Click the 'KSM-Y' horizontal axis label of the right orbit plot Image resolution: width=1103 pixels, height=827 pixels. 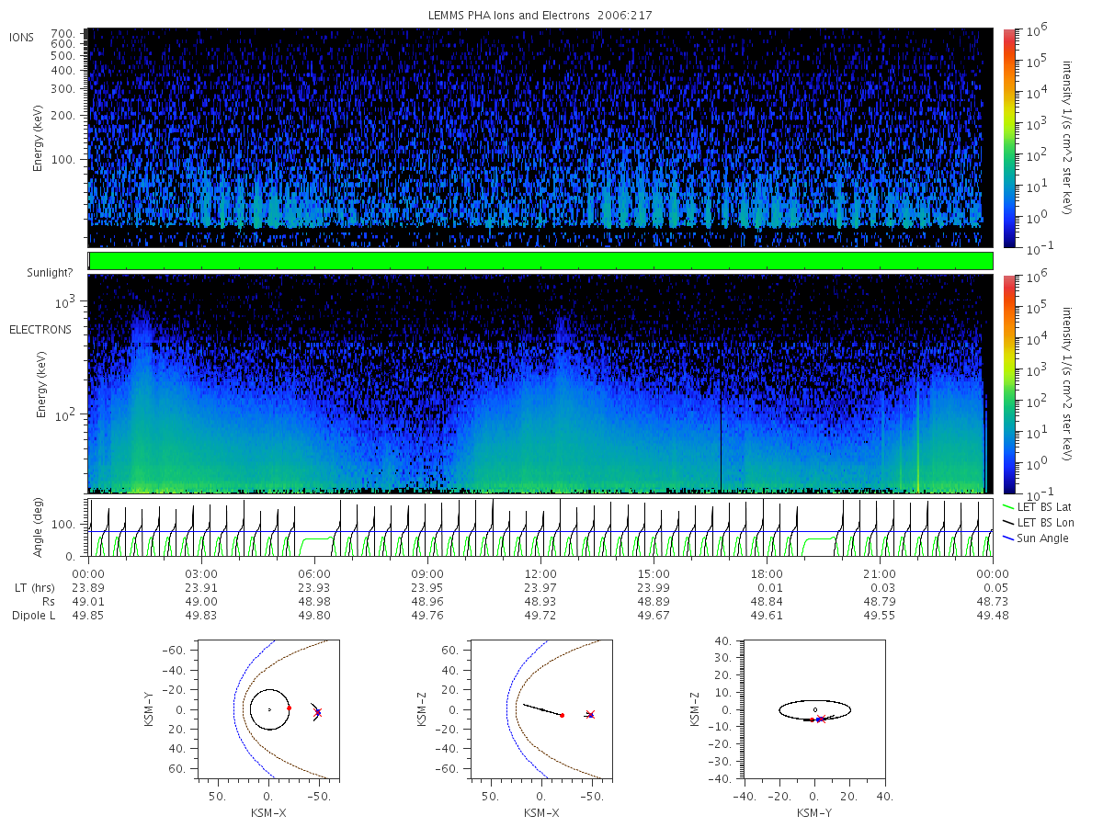click(814, 812)
